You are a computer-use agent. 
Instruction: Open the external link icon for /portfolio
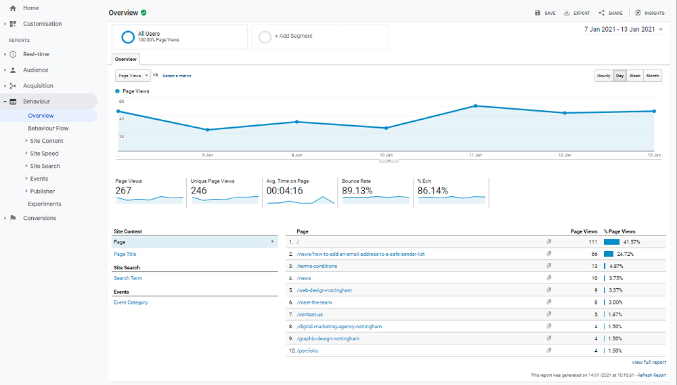549,350
